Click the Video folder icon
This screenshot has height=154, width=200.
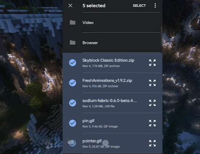[x=73, y=23]
